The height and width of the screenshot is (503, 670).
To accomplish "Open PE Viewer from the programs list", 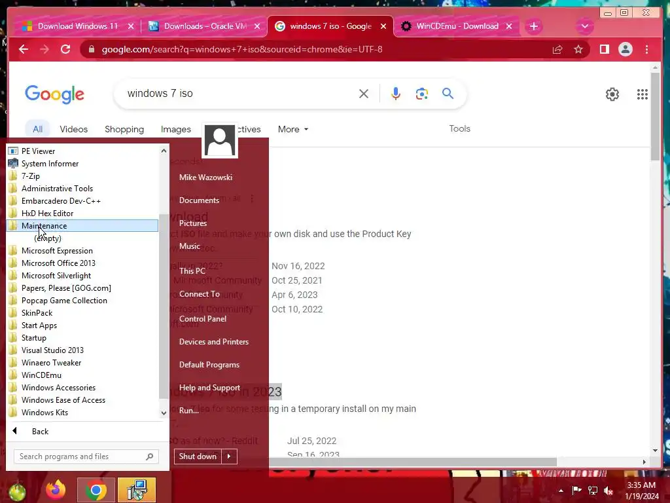I will [x=82, y=151].
